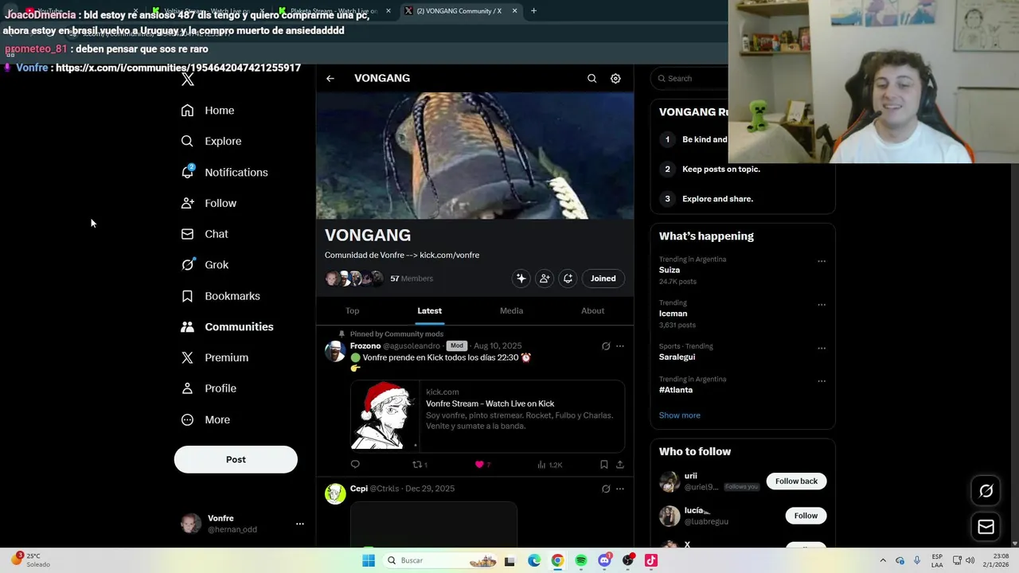Screen dimensions: 1019x573
Task: Bookmark Frozono's pinned post
Action: 604,465
